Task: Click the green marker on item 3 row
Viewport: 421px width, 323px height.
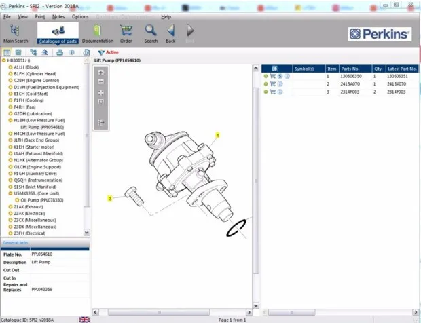Action: pyautogui.click(x=266, y=92)
